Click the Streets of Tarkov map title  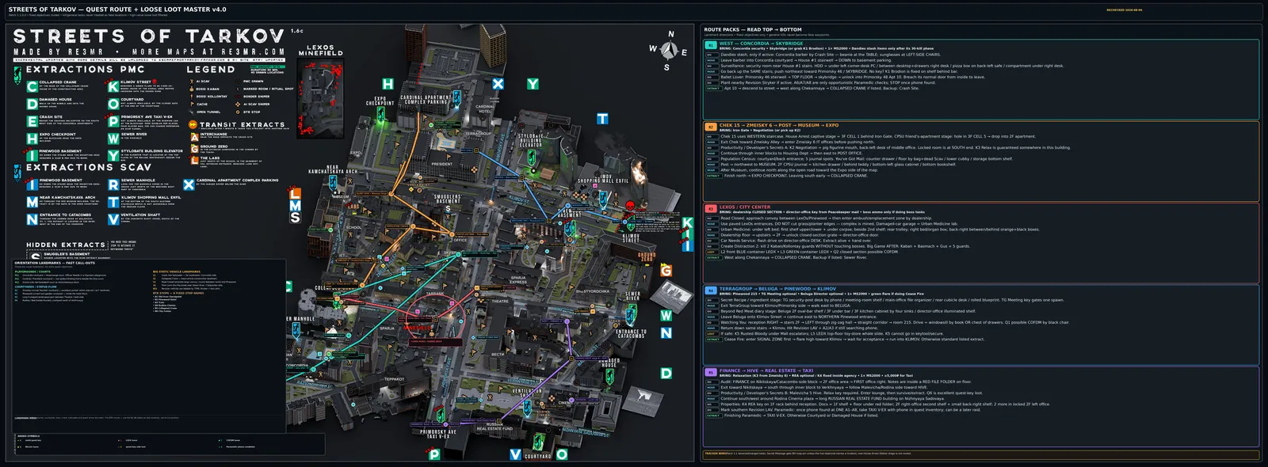(x=149, y=36)
